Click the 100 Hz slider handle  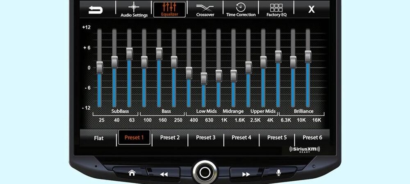pos(144,62)
